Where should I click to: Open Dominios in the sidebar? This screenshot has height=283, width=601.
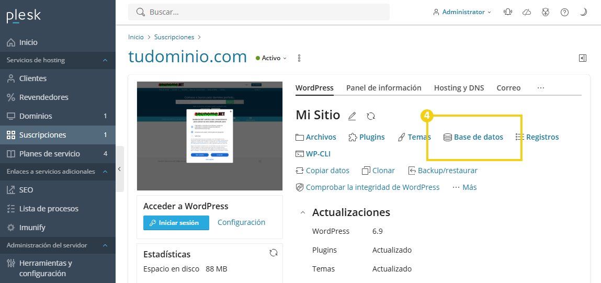point(58,116)
